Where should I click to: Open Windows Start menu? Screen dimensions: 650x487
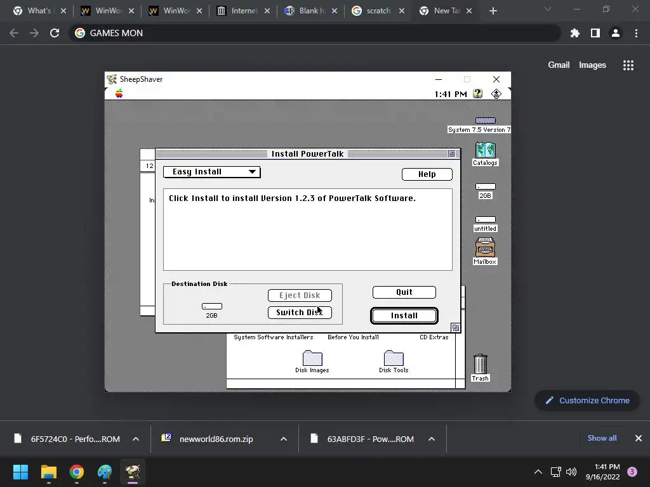coord(20,472)
